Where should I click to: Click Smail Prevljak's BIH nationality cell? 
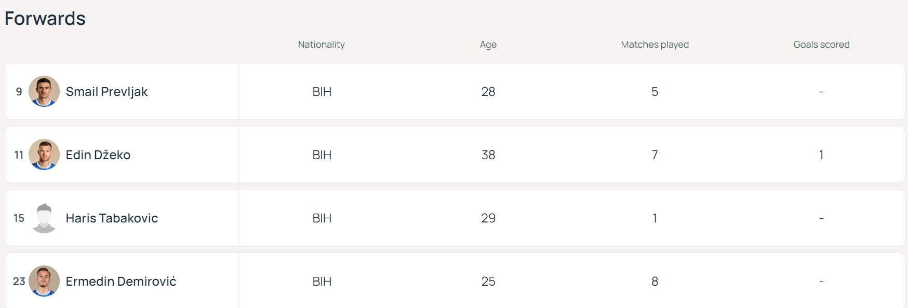point(322,92)
